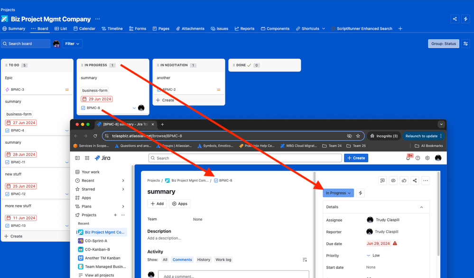Open a new browser tab with the plus icon
Image resolution: width=474 pixels, height=278 pixels.
(162, 124)
